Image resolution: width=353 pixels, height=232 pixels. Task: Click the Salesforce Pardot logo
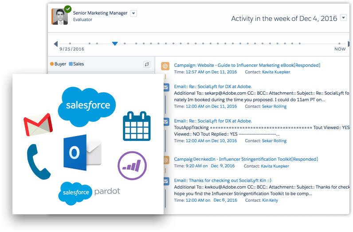(x=89, y=193)
